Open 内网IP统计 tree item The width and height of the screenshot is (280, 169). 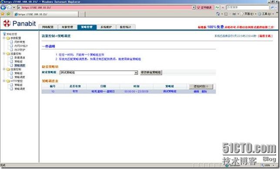(21, 46)
